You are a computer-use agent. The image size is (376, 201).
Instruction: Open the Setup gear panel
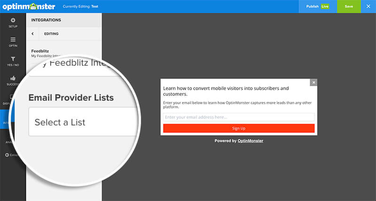[x=13, y=23]
